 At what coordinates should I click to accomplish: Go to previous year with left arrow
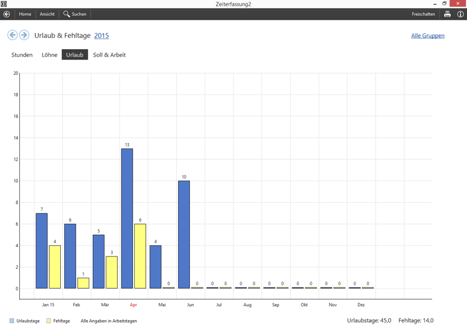click(x=12, y=35)
